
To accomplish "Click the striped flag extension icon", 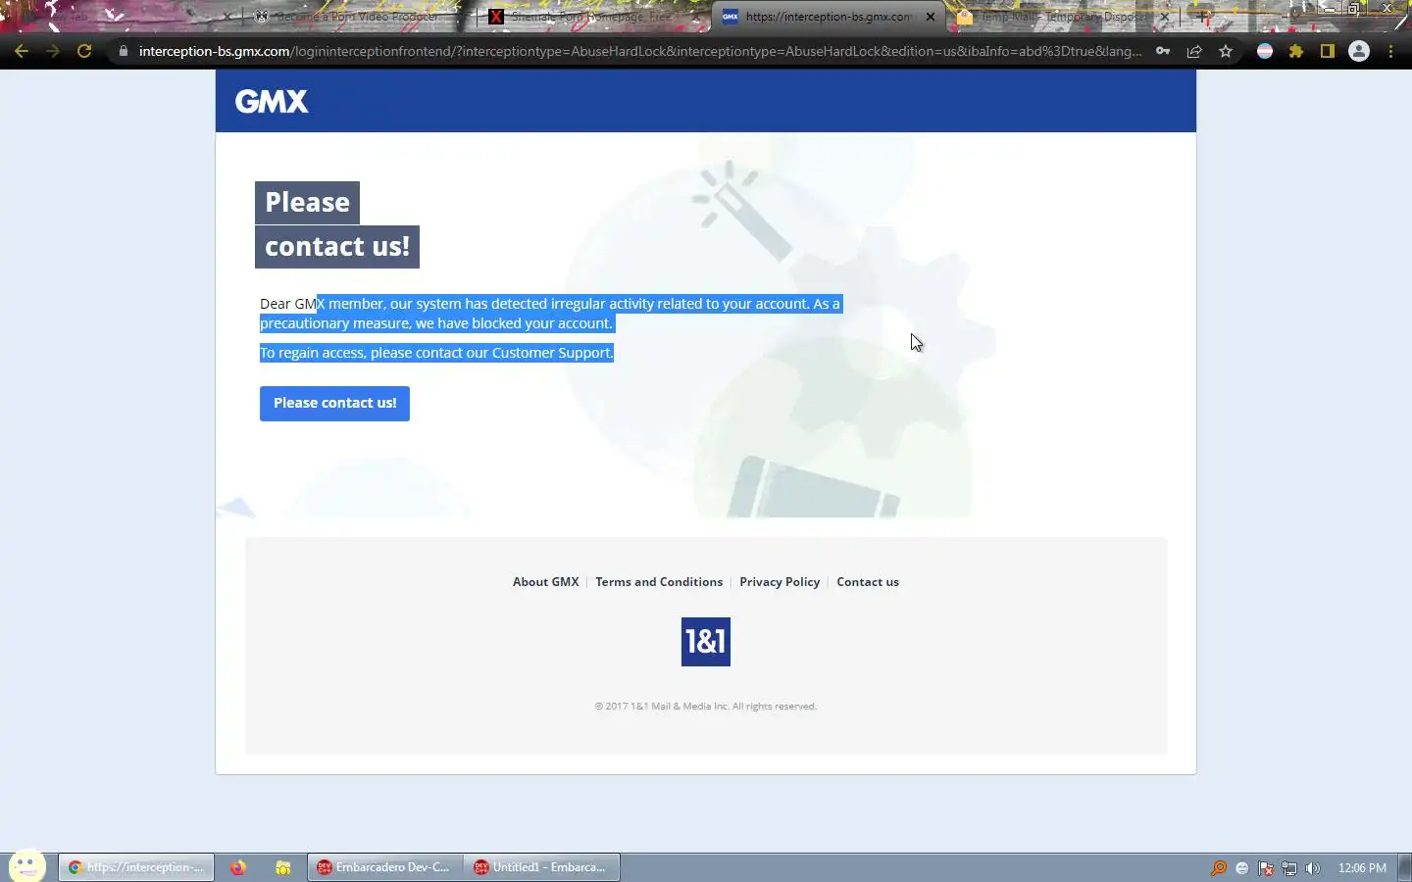I will click(x=1265, y=51).
